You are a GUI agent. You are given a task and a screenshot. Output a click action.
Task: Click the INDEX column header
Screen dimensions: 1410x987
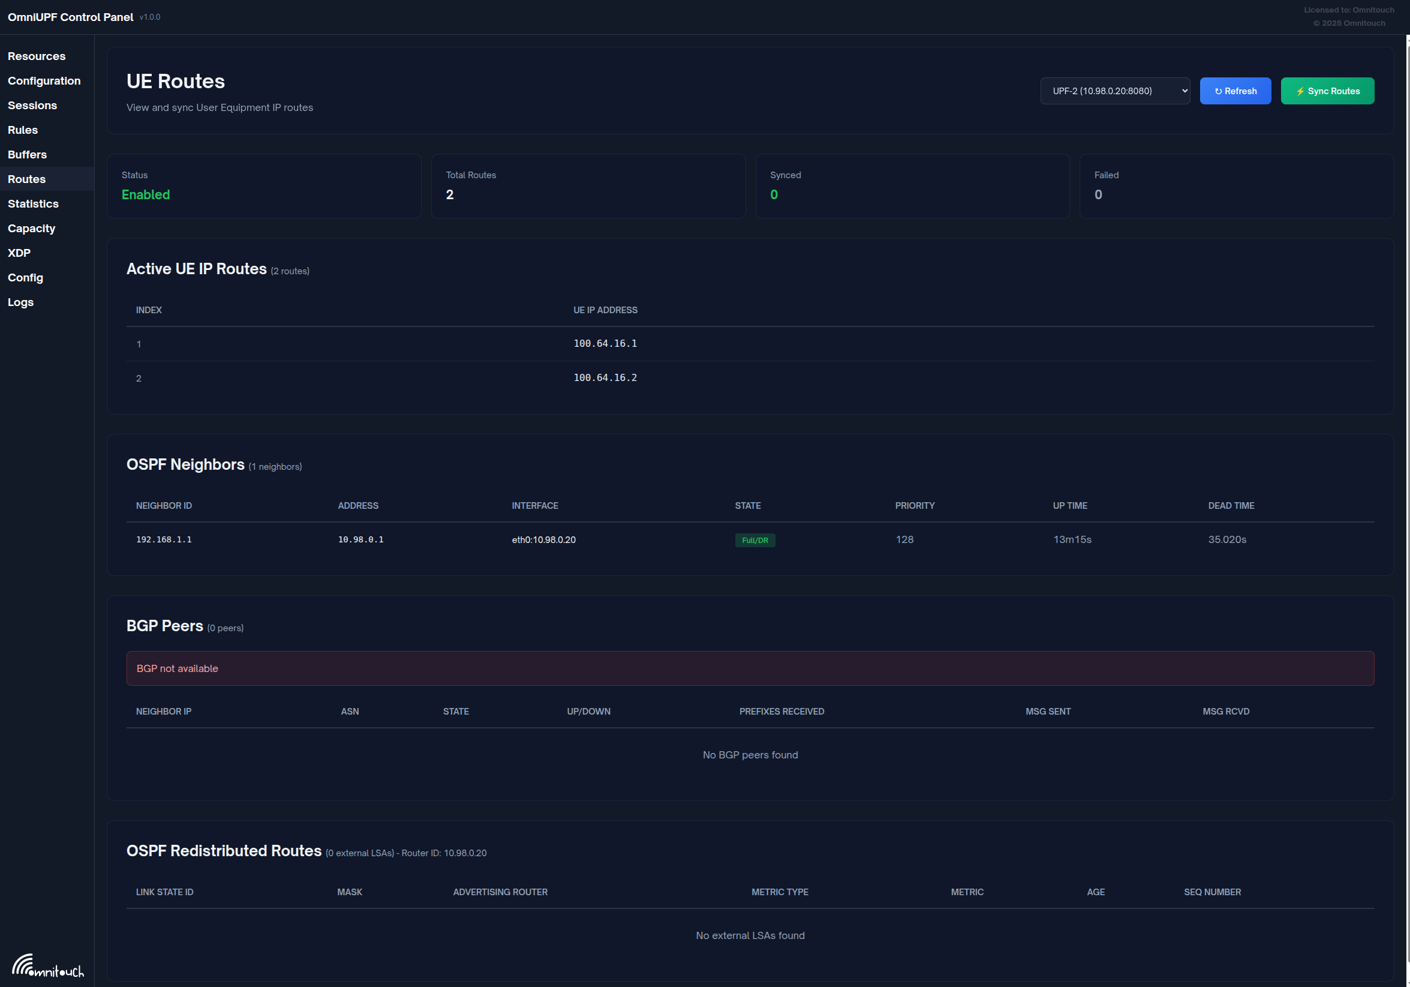(x=149, y=310)
